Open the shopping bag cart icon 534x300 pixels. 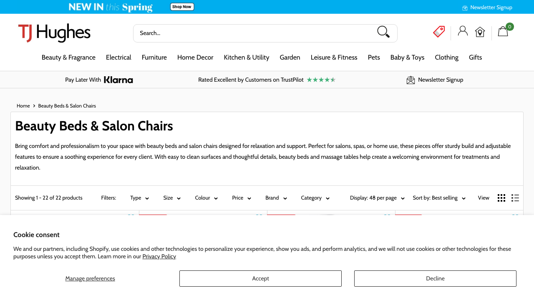pos(503,32)
